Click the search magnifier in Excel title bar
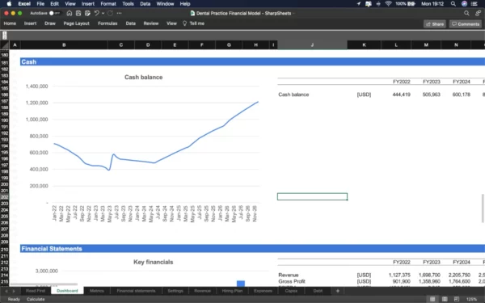The width and height of the screenshot is (485, 303). tap(466, 13)
